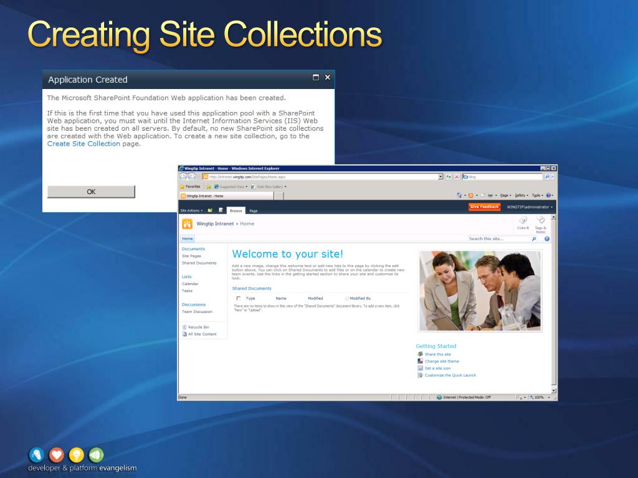The width and height of the screenshot is (638, 478).
Task: Click the I Like It tag icon
Action: (523, 221)
